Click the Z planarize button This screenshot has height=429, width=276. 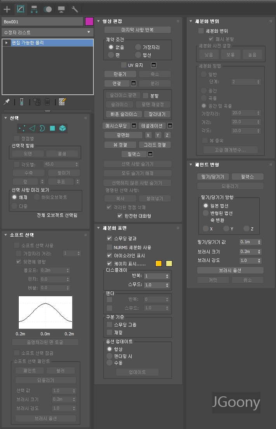[x=167, y=135]
